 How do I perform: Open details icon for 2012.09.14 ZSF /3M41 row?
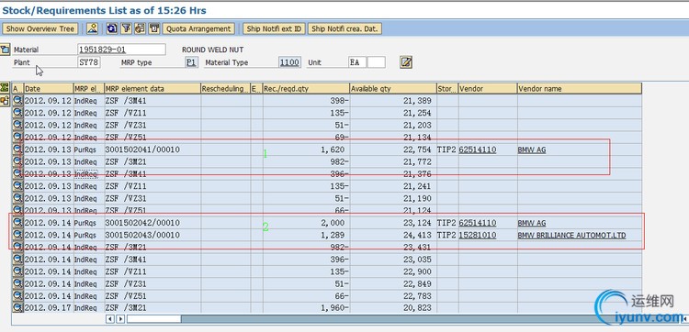click(x=17, y=260)
